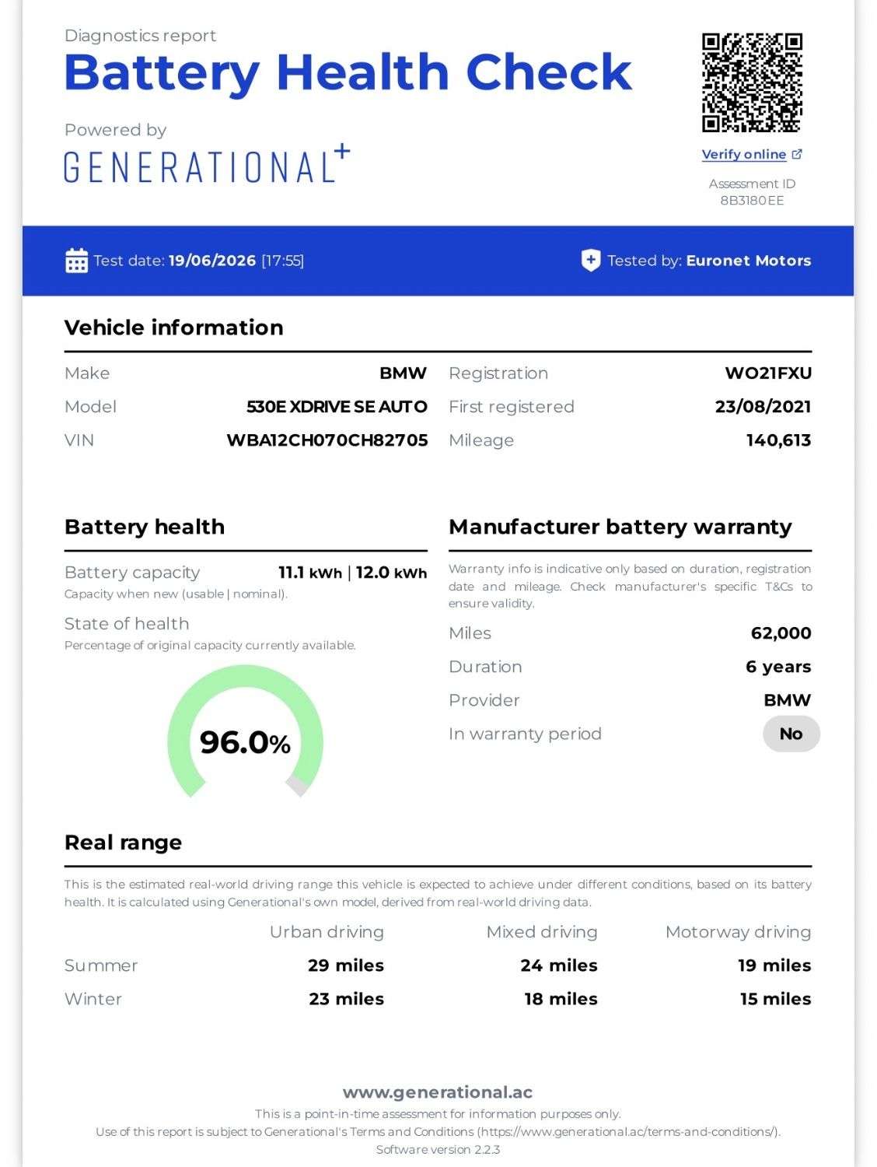The height and width of the screenshot is (1167, 877).
Task: Click the In warranty period label
Action: (x=525, y=734)
